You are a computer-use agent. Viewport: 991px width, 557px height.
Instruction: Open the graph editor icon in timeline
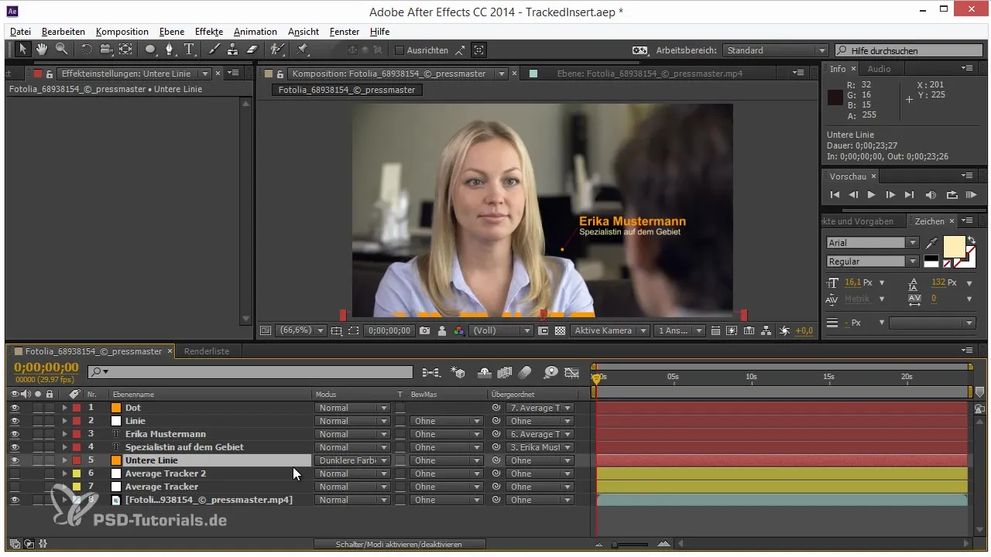point(572,372)
